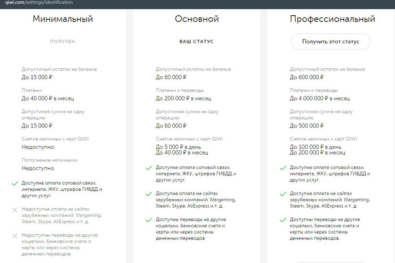The image size is (395, 263).
Task: Click the foreign sites payment checkmark under Основной
Action: (x=148, y=194)
